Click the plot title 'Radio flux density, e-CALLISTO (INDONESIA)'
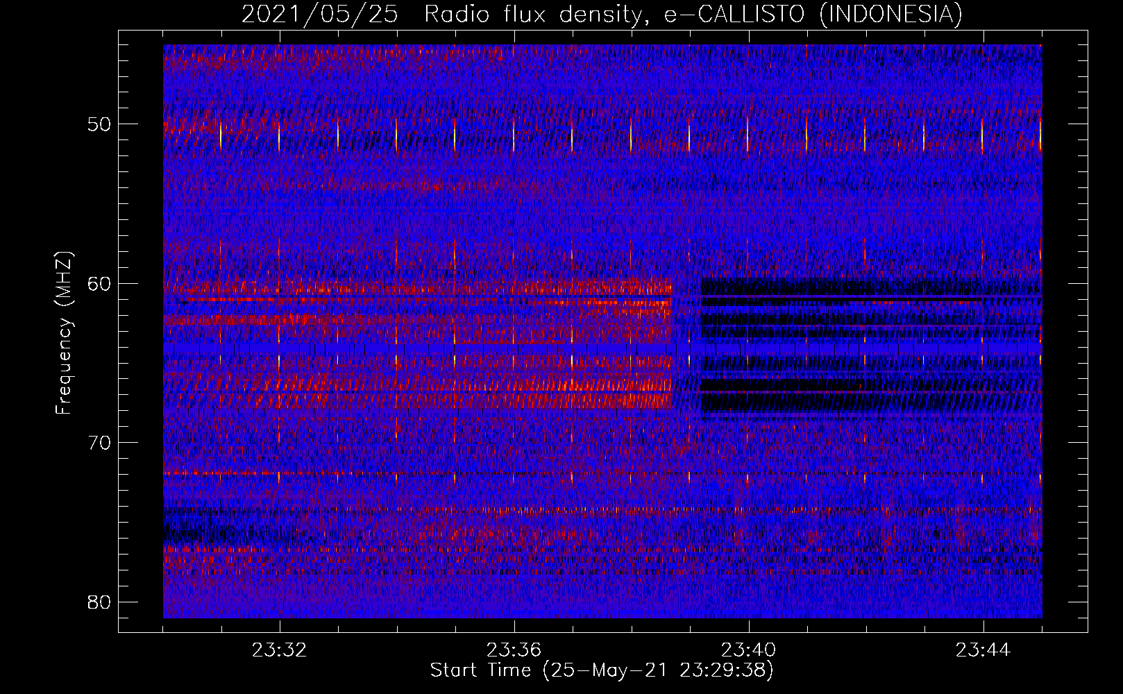The height and width of the screenshot is (694, 1123). point(693,15)
